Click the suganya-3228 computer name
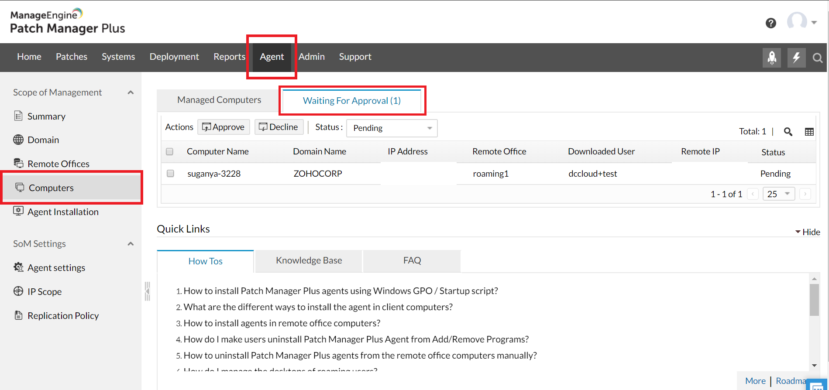This screenshot has width=829, height=390. tap(214, 174)
